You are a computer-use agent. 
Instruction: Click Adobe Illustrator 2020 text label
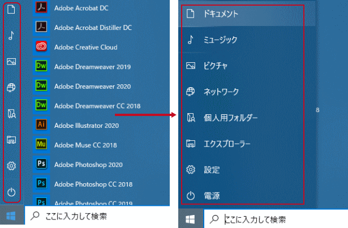tap(87, 126)
